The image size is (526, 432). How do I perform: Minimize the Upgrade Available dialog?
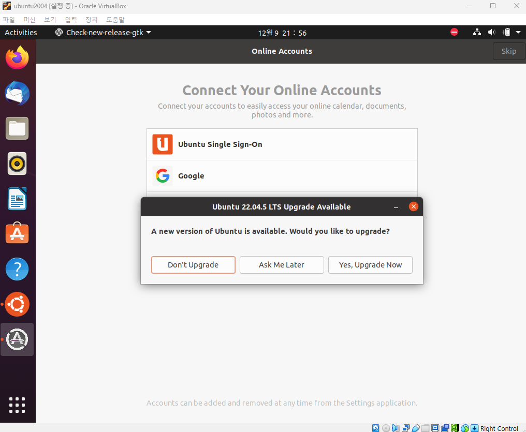[x=396, y=207]
